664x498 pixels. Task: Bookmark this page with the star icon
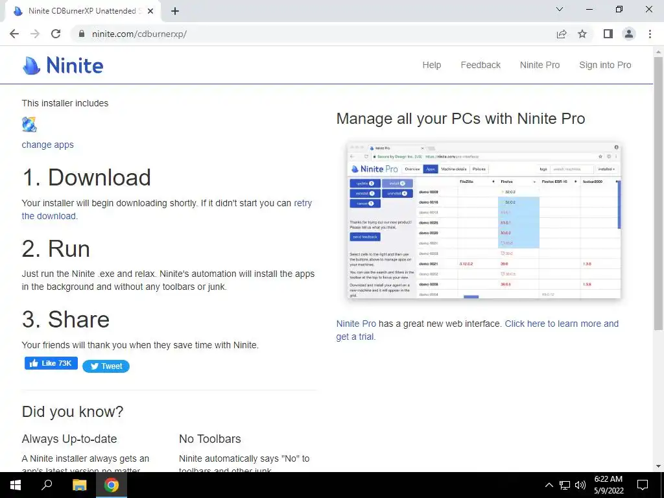pyautogui.click(x=582, y=34)
